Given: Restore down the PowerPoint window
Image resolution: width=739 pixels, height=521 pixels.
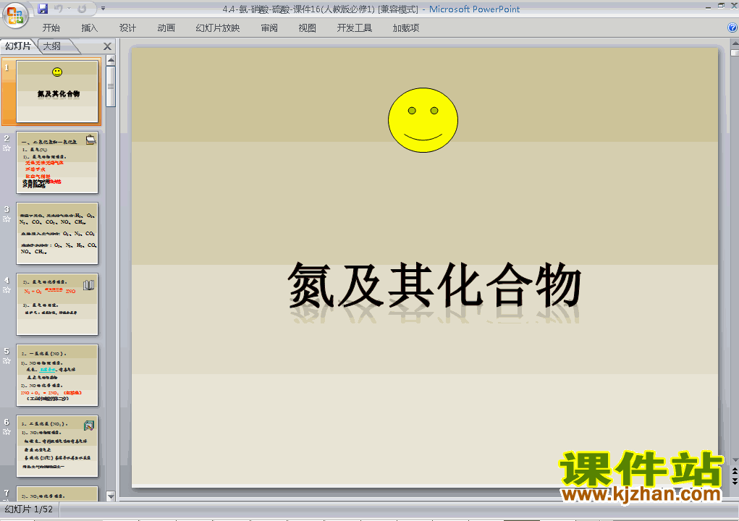Looking at the screenshot, I should click(722, 6).
